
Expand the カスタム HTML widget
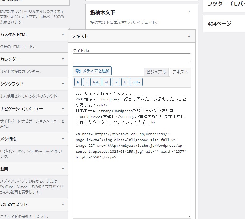[x=63, y=34]
